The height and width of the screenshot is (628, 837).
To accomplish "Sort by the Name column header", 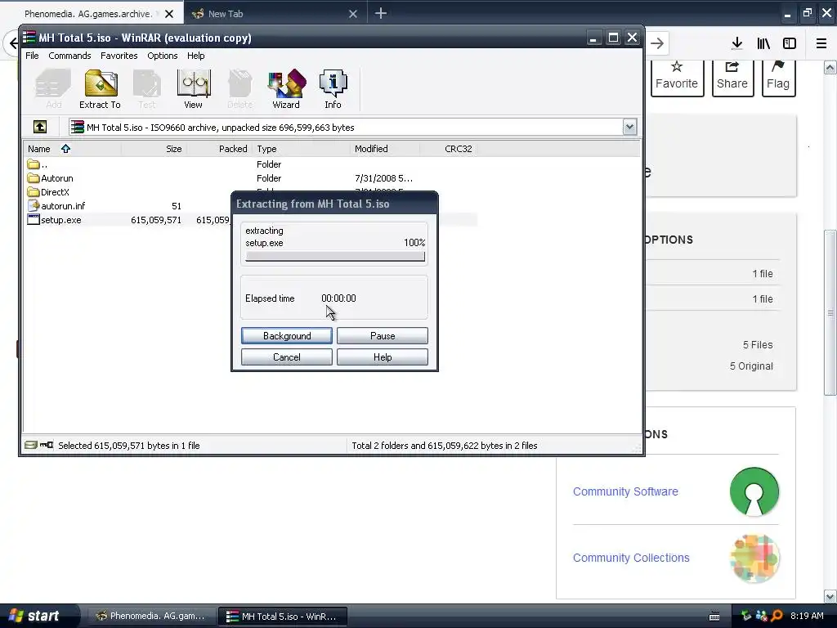I will coord(73,149).
